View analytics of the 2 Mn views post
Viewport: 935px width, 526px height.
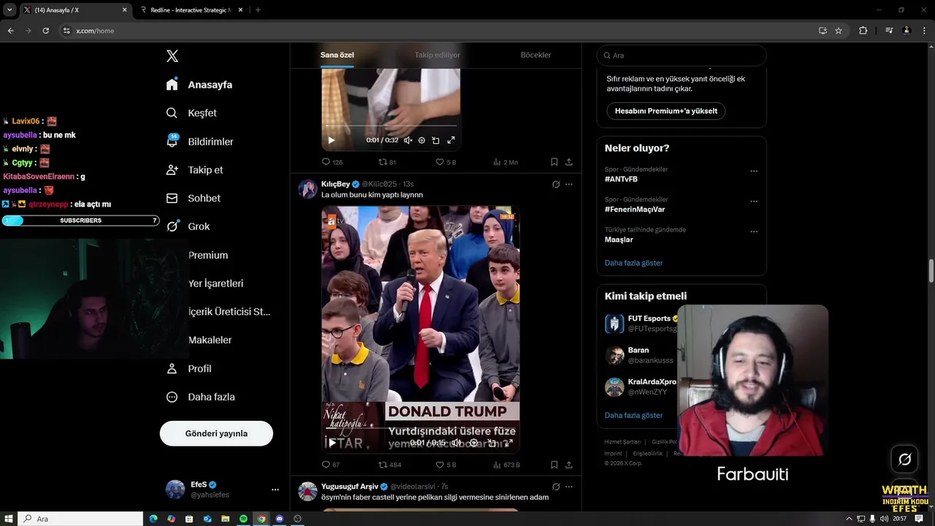tap(505, 162)
